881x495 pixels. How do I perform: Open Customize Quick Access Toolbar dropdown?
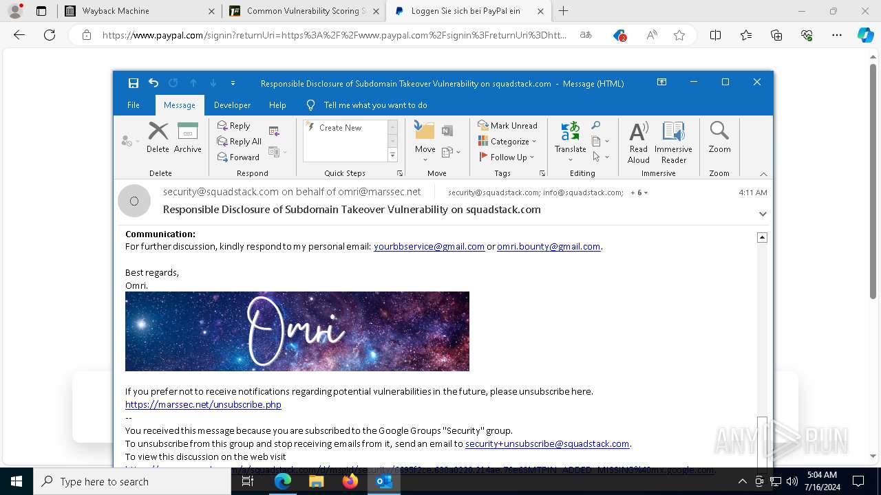click(233, 83)
